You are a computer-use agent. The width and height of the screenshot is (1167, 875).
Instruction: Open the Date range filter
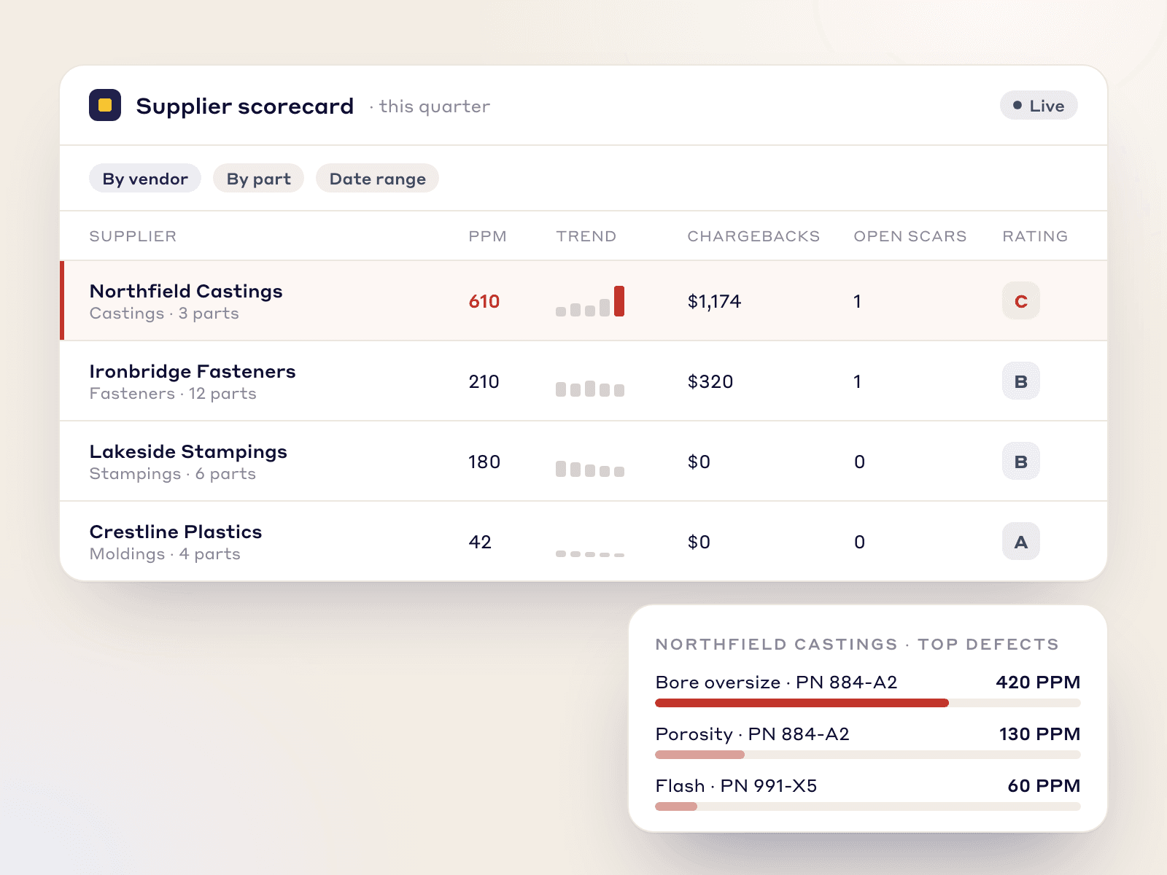(x=377, y=179)
